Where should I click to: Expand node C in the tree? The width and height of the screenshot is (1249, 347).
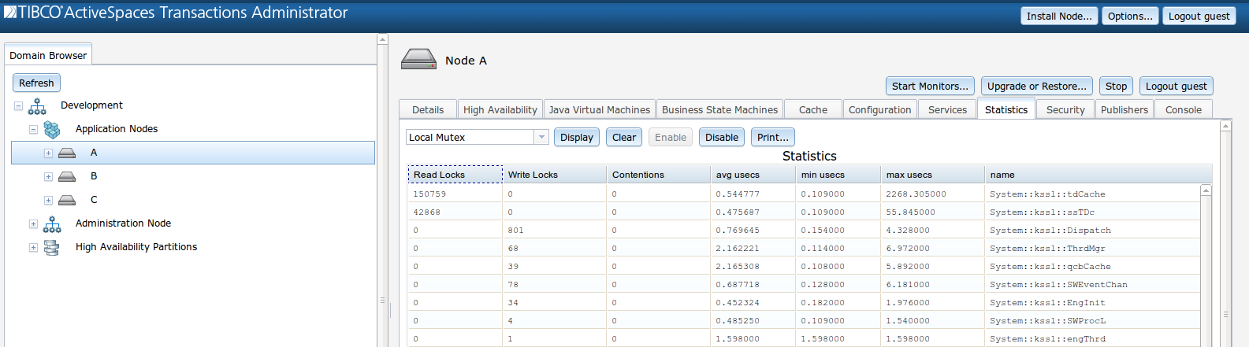[x=48, y=200]
